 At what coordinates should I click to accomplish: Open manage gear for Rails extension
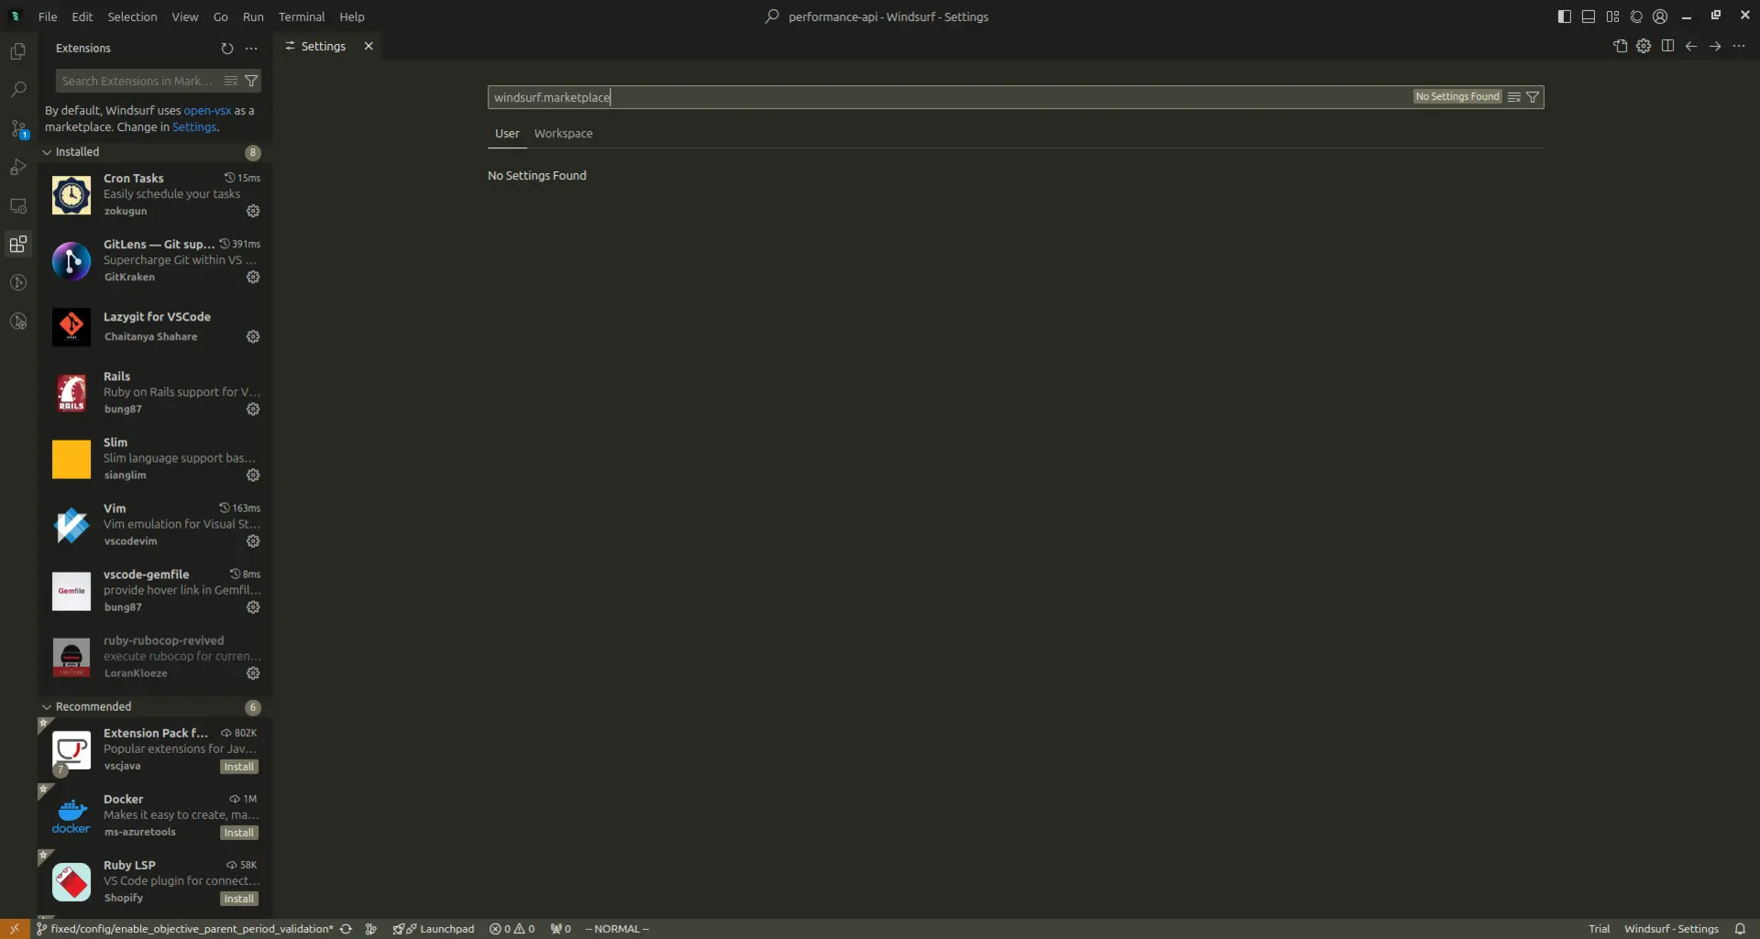click(253, 409)
